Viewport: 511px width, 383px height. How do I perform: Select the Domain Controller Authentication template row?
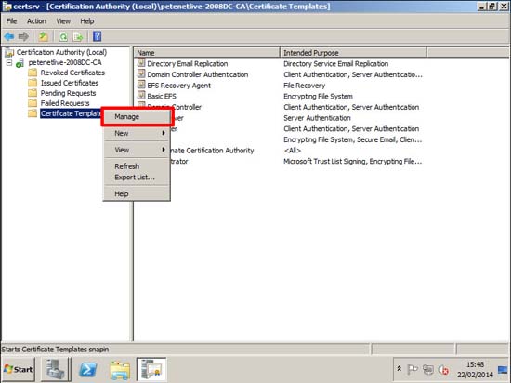pyautogui.click(x=198, y=74)
